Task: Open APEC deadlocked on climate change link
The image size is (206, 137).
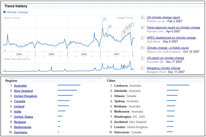Action: tap(171, 38)
